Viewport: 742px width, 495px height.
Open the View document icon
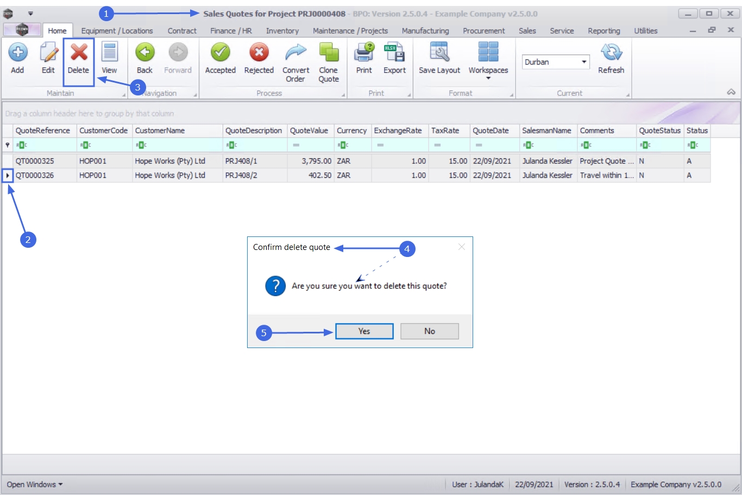click(109, 53)
